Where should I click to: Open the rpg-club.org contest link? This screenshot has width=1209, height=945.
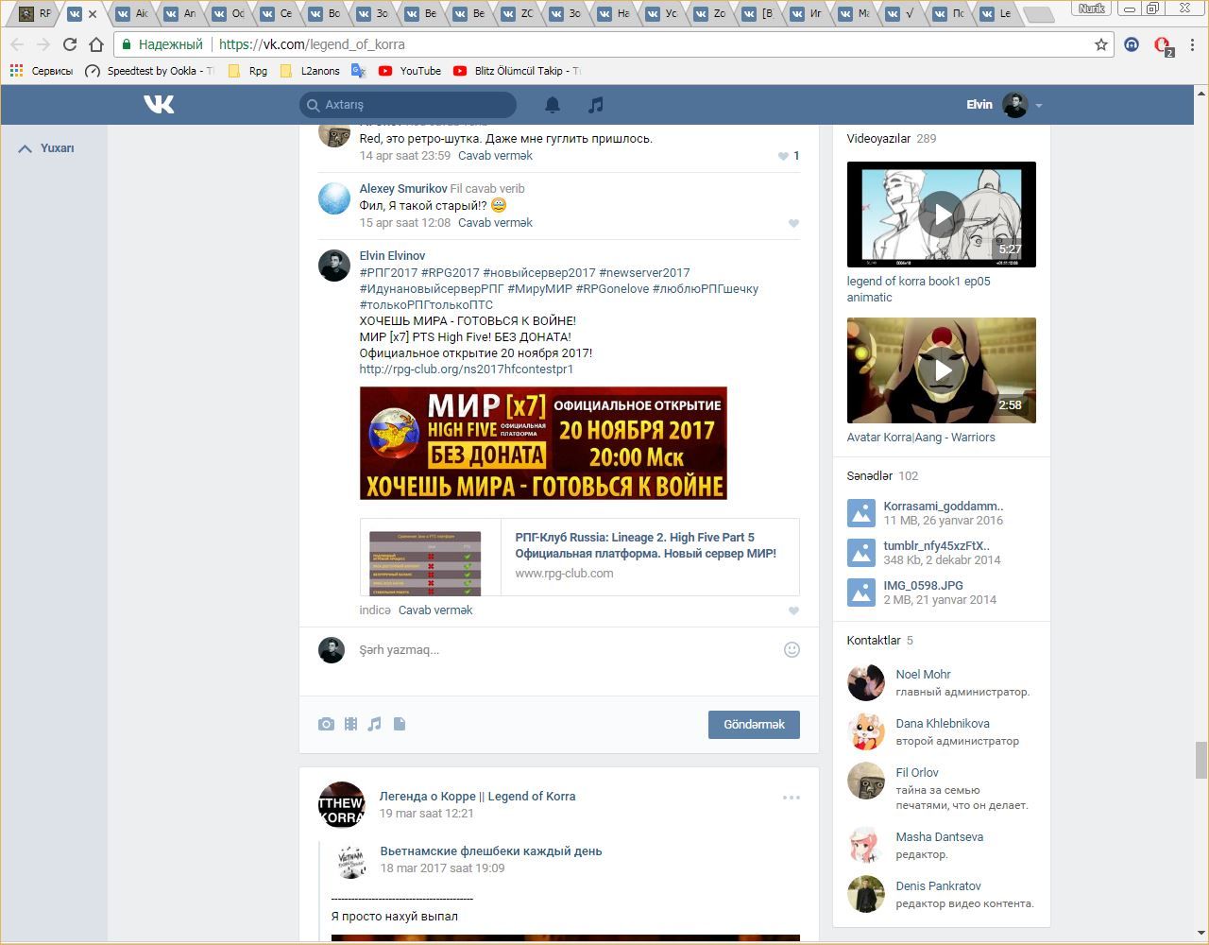point(467,369)
